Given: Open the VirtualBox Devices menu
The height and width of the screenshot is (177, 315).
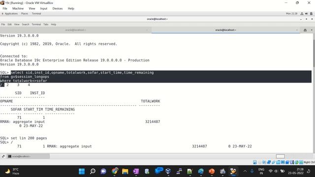Looking at the screenshot, I should [x=58, y=8].
